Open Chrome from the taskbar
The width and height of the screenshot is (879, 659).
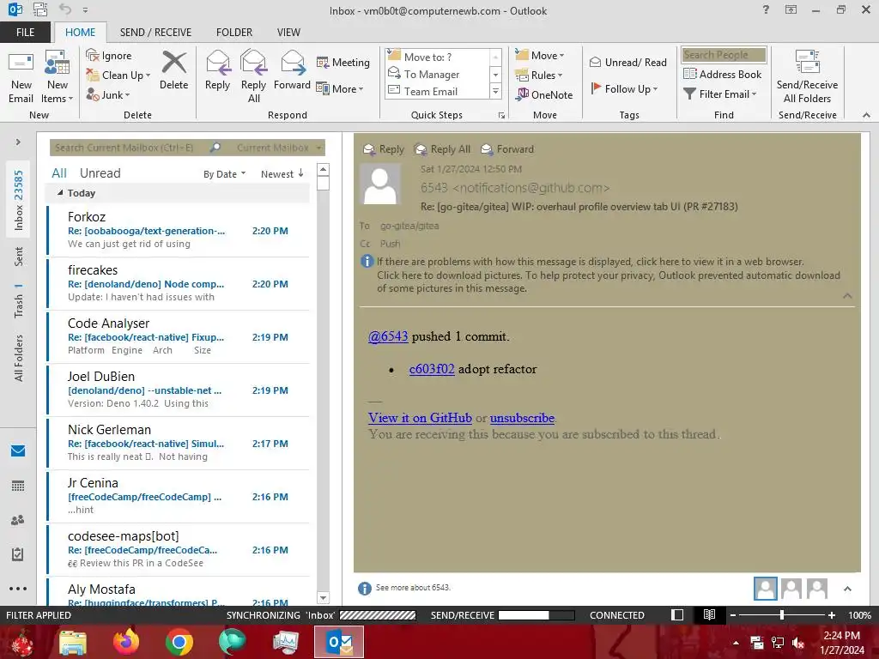[x=179, y=642]
